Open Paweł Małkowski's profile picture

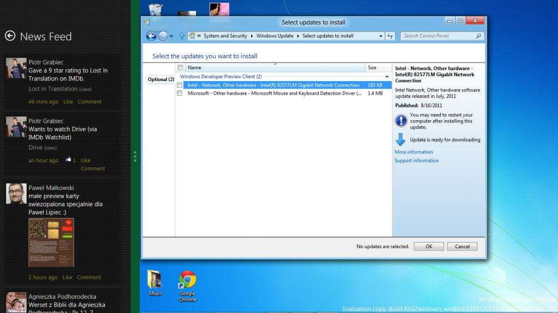click(16, 193)
